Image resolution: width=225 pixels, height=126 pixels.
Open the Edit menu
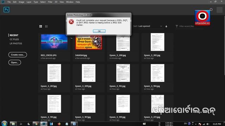coord(15,2)
